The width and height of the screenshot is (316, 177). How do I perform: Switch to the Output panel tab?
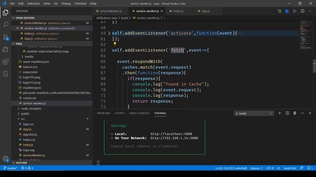(x=119, y=113)
